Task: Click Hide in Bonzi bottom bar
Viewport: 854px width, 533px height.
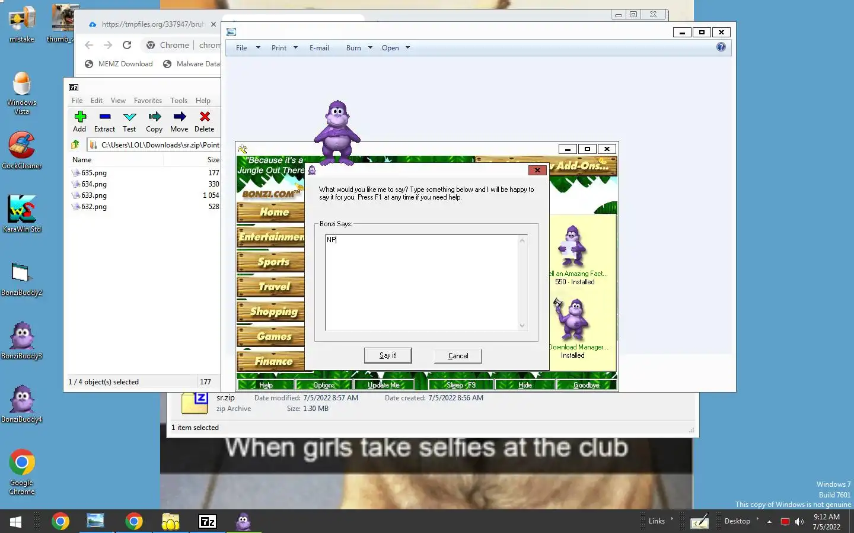Action: click(525, 385)
